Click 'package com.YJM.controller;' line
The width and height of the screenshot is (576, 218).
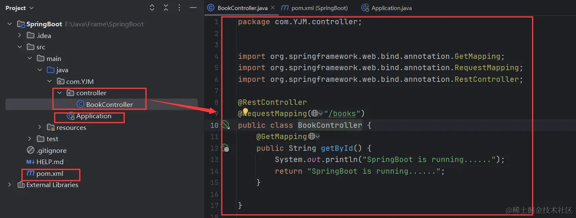[x=300, y=22]
